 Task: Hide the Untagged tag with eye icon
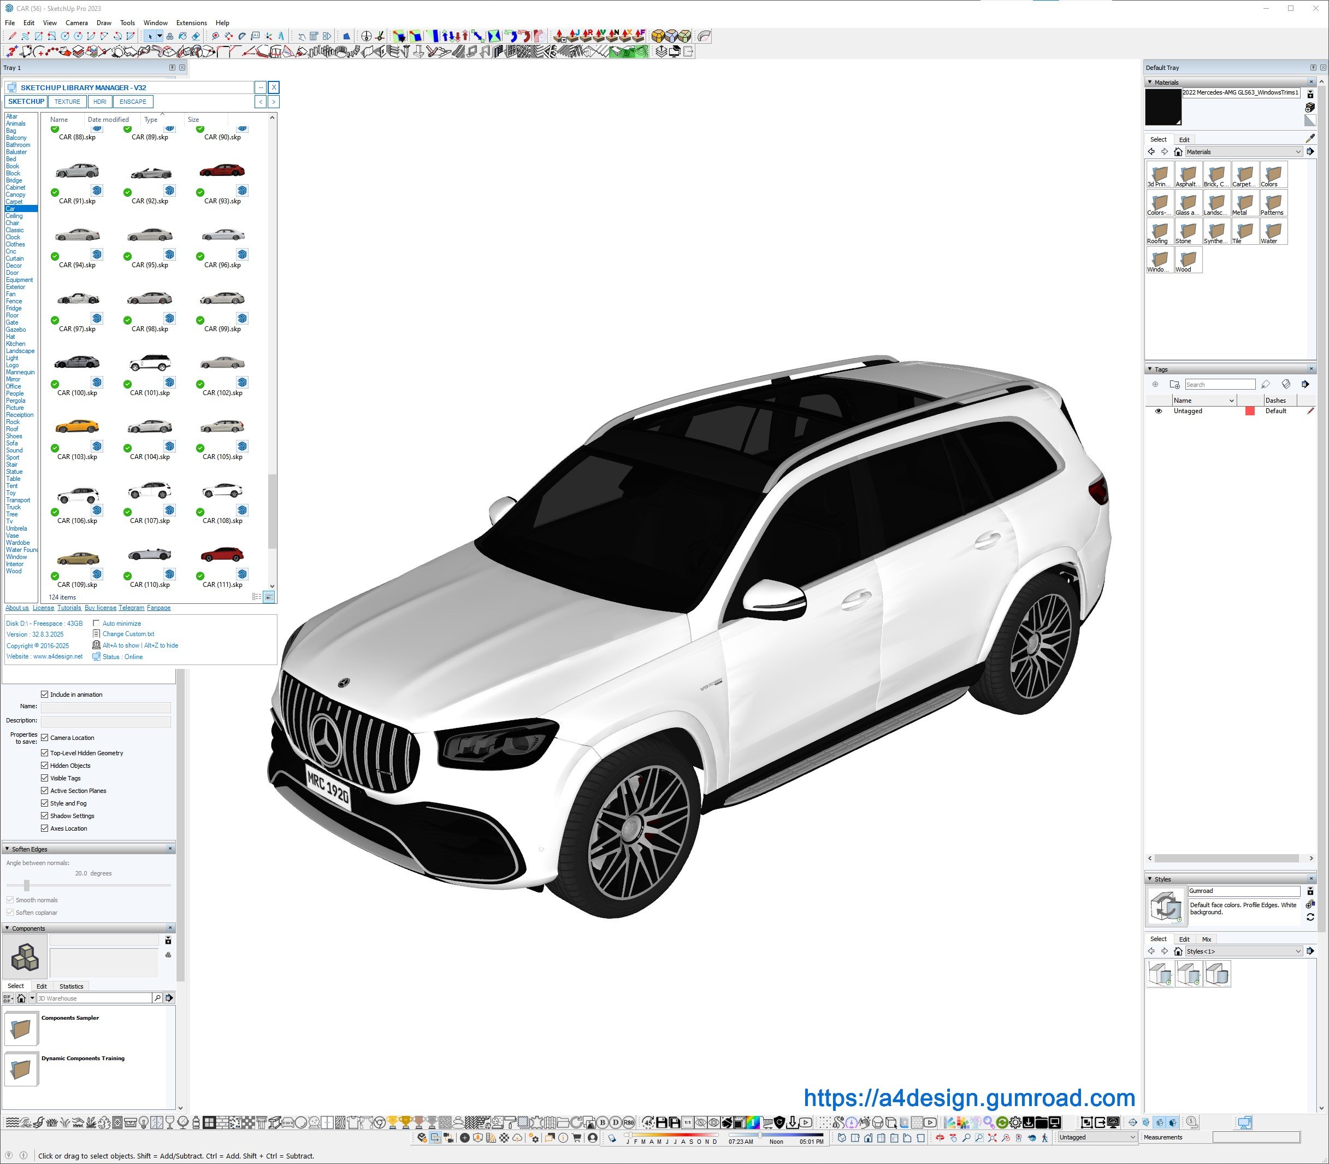pyautogui.click(x=1158, y=411)
